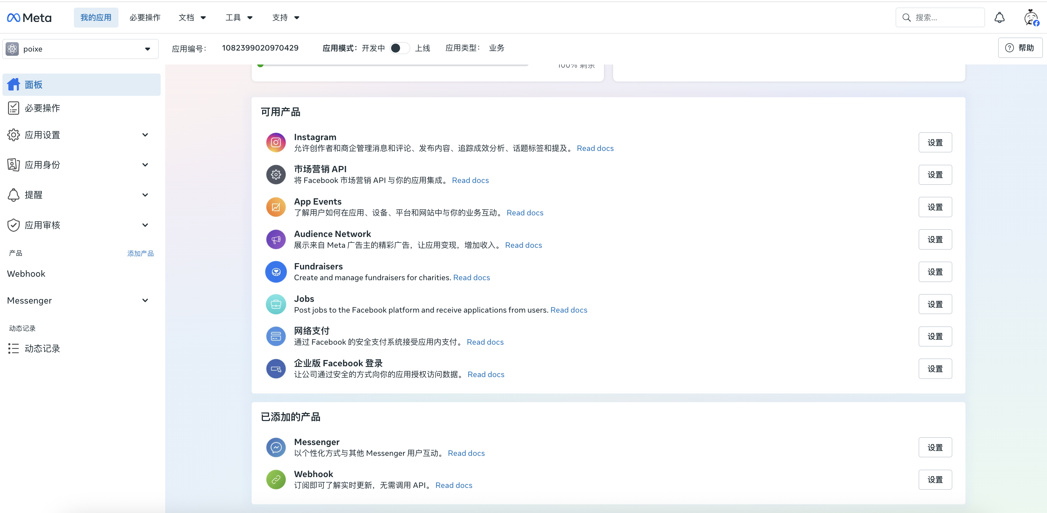
Task: Expand the 工具 menu
Action: (x=239, y=17)
